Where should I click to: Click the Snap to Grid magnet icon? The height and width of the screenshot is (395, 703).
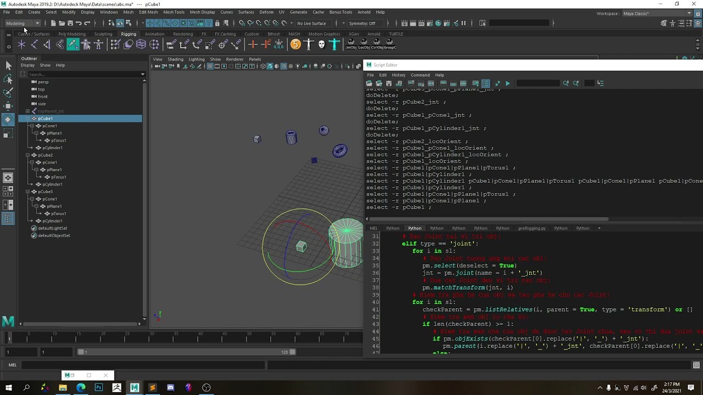(243, 24)
